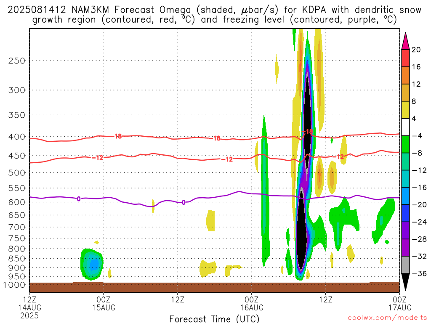Click the colorbar '-36' value
Viewport: 431px width, 323px height.
coord(419,273)
